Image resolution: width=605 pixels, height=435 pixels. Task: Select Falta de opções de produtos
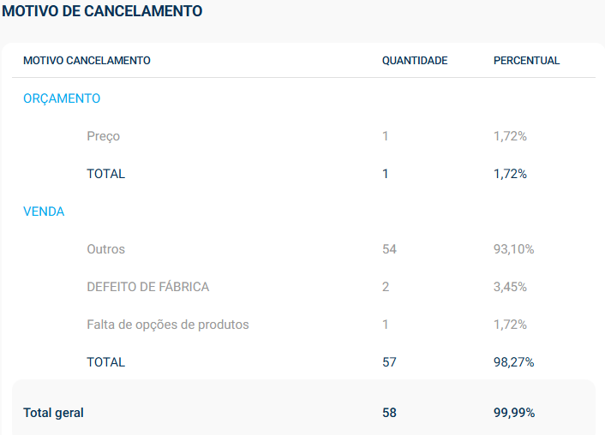pyautogui.click(x=168, y=325)
